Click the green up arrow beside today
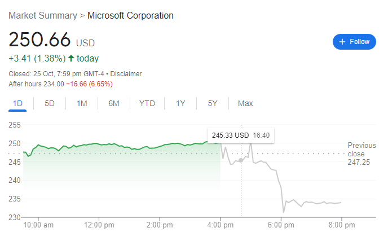 pyautogui.click(x=71, y=58)
